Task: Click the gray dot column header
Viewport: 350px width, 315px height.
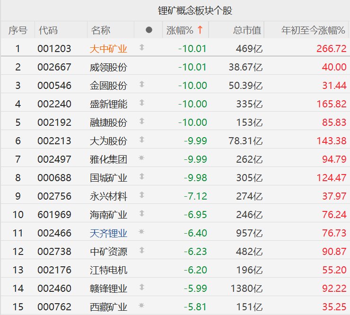Action: (149, 30)
